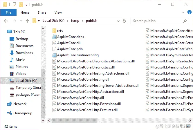The image size is (193, 130).
Task: Open address bar history dropdown
Action: (118, 21)
